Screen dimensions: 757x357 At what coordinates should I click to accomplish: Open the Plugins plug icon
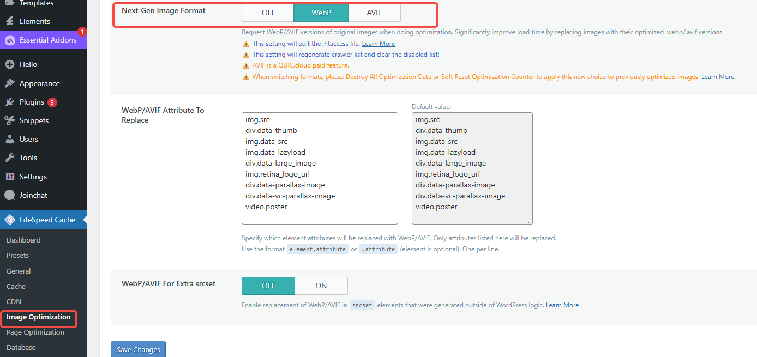(x=11, y=102)
